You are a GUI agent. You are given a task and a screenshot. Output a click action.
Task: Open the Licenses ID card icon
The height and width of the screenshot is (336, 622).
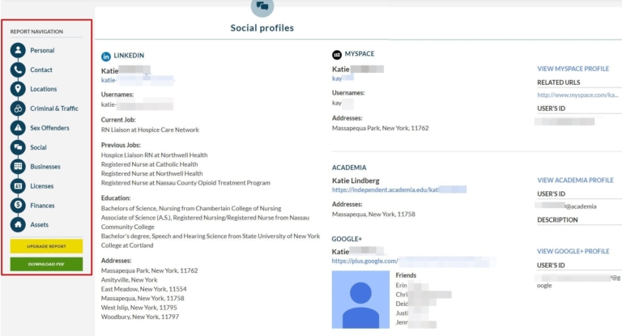pos(18,186)
